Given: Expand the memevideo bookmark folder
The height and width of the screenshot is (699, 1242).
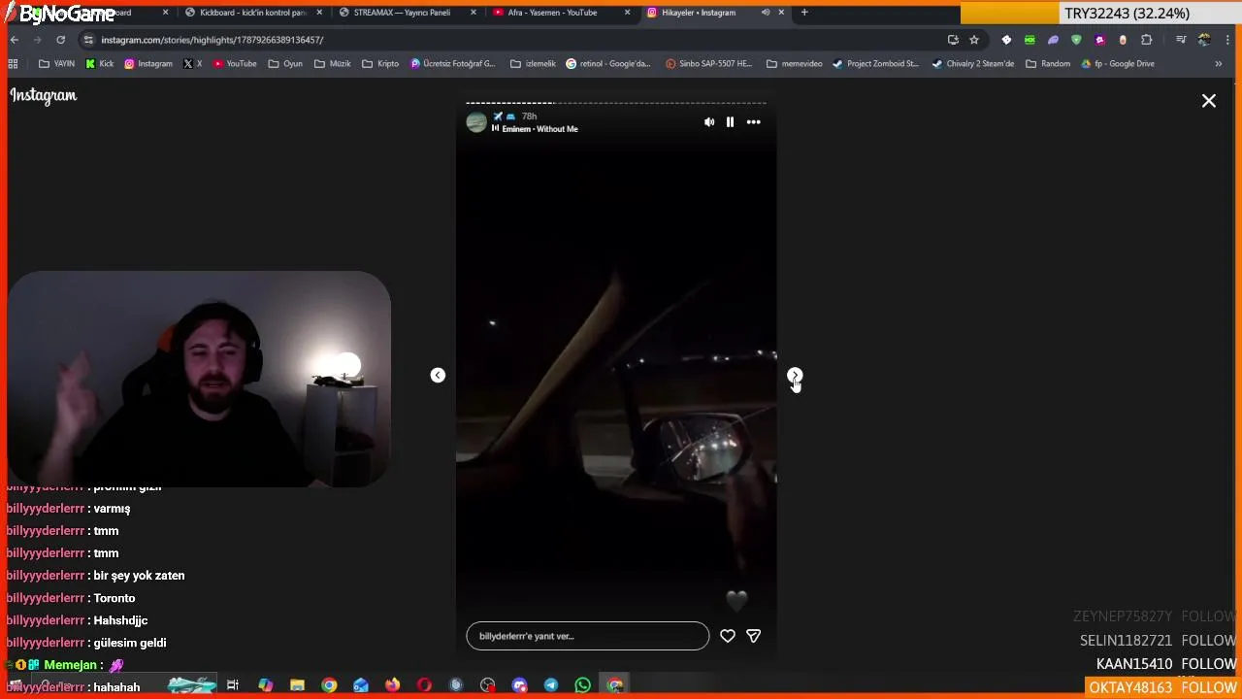Looking at the screenshot, I should click(794, 64).
